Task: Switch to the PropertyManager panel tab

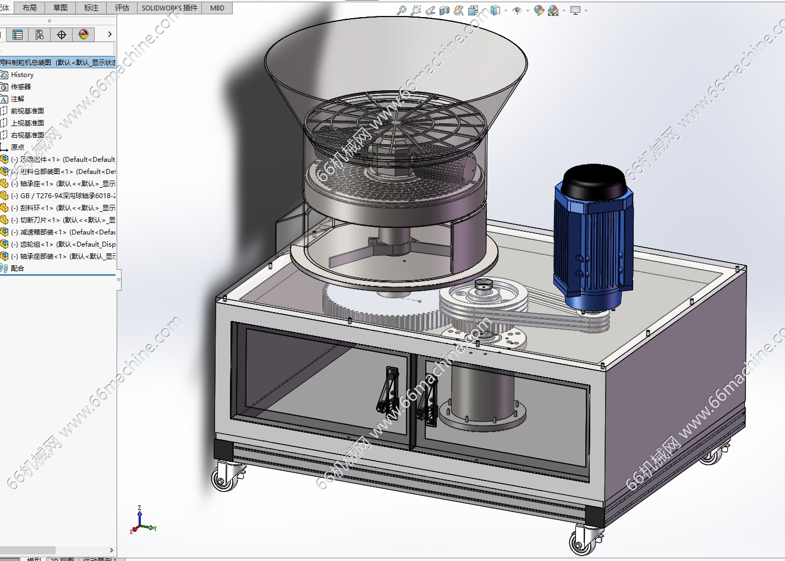Action: click(18, 35)
